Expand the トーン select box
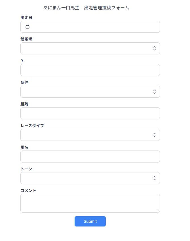This screenshot has height=241, width=190. [85, 178]
